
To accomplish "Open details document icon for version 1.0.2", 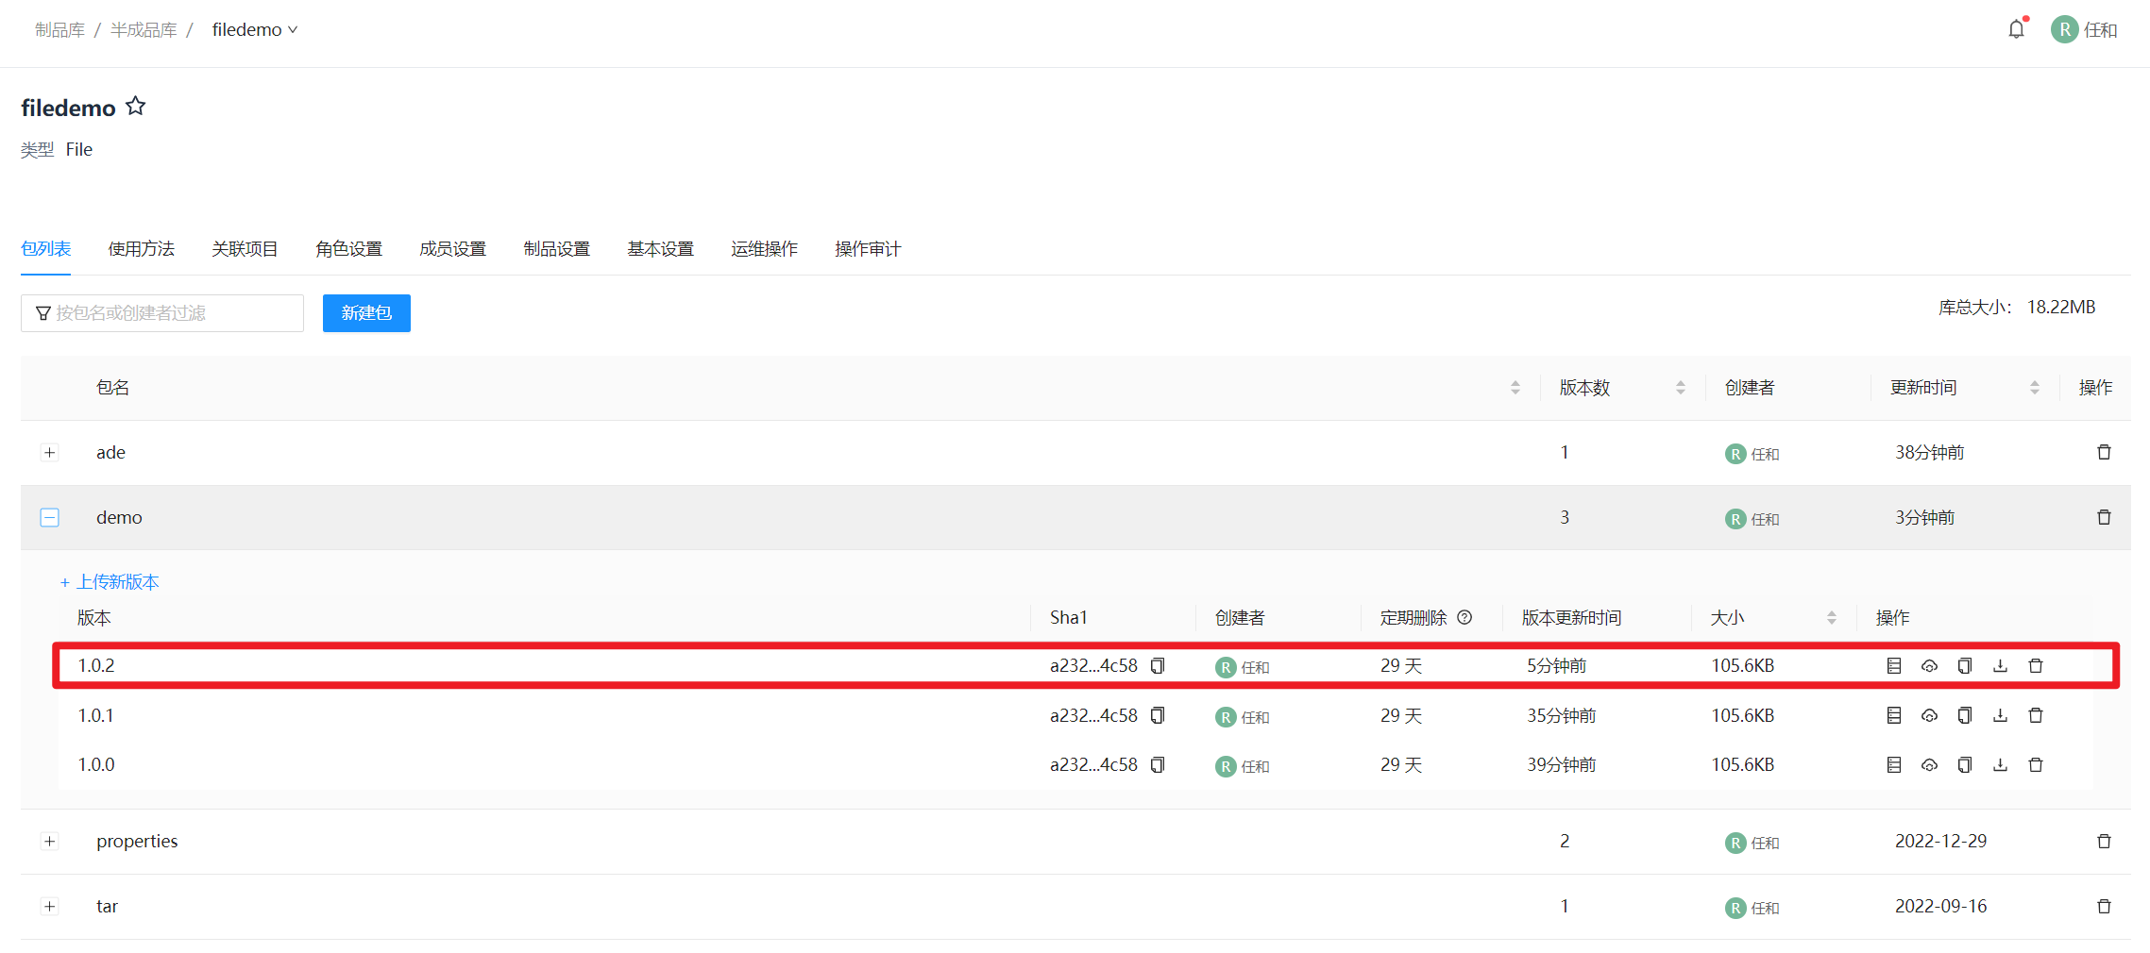I will pos(1893,665).
